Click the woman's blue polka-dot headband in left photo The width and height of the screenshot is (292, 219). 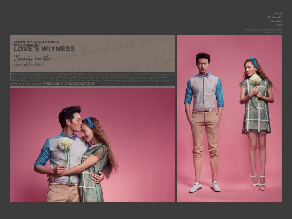pos(89,122)
